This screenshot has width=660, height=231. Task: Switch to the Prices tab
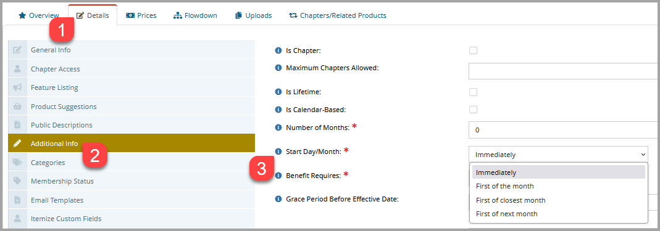(141, 15)
